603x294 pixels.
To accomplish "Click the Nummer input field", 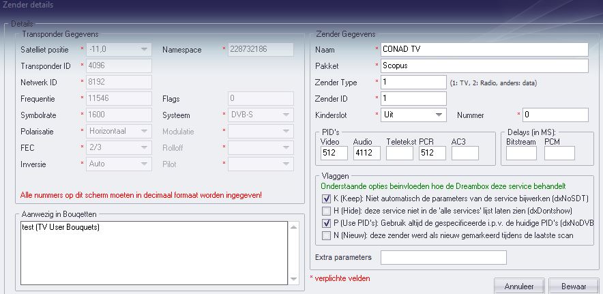I will [555, 115].
